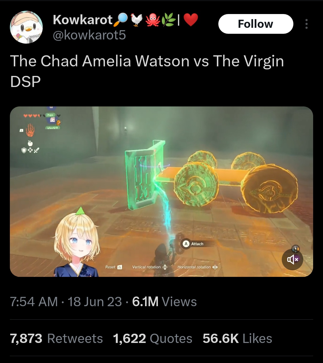
Task: Click the magnifying glass emoji in name
Action: (x=121, y=20)
